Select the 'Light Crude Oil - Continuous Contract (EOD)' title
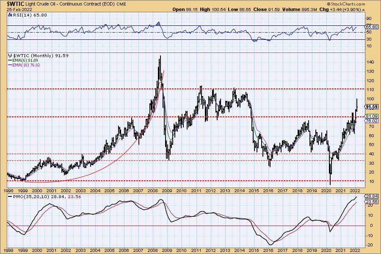The image size is (381, 254). pos(70,4)
